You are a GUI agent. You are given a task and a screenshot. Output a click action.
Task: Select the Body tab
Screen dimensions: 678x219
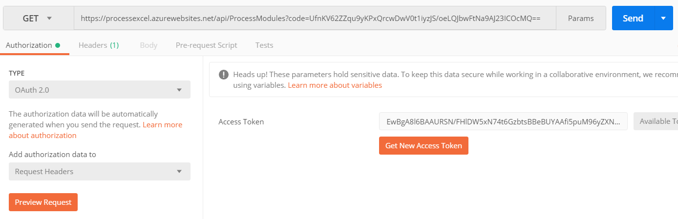(148, 45)
